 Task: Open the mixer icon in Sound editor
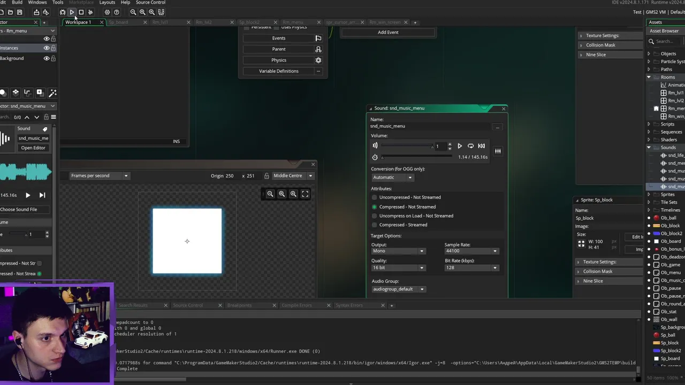tap(498, 151)
